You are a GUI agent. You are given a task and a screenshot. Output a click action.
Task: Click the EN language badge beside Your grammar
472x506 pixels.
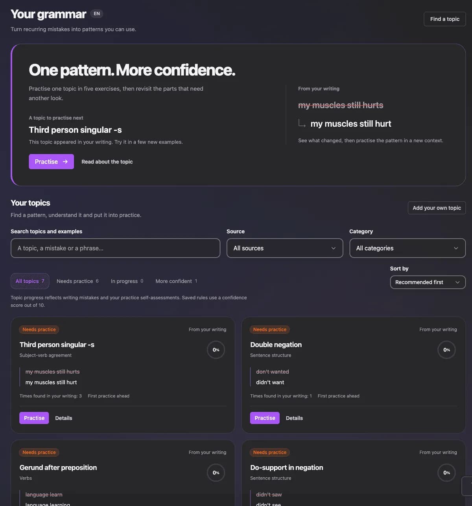coord(97,14)
